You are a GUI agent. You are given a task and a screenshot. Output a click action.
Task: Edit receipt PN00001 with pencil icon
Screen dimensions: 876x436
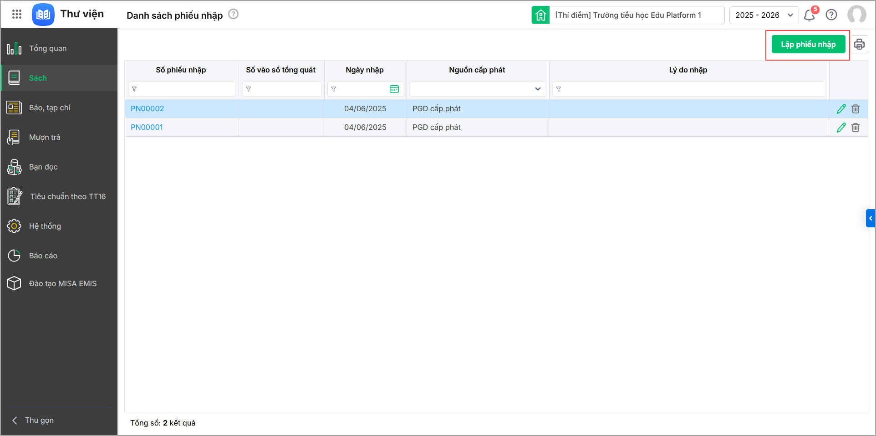[x=841, y=128]
